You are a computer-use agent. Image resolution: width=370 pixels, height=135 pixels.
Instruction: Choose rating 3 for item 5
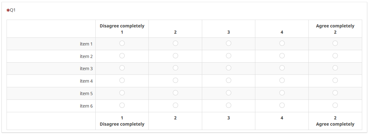228,93
